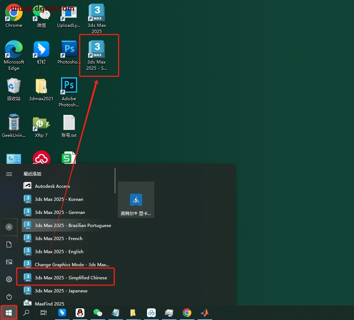Open the Power options in Start menu
The height and width of the screenshot is (320, 354).
point(9,297)
